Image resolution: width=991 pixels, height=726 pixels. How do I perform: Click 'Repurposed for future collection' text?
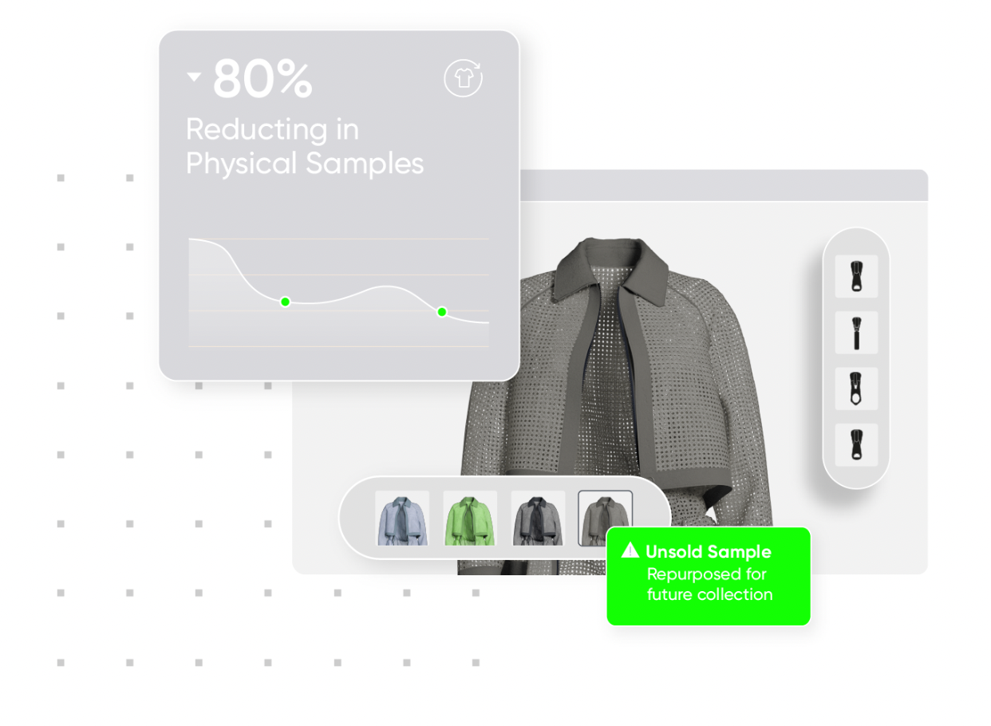tap(709, 584)
